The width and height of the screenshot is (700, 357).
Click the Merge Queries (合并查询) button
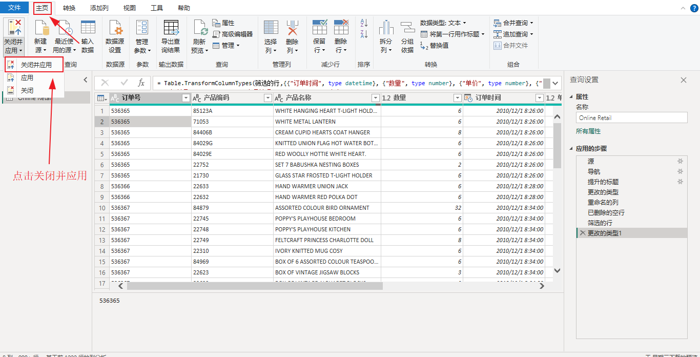click(x=513, y=23)
